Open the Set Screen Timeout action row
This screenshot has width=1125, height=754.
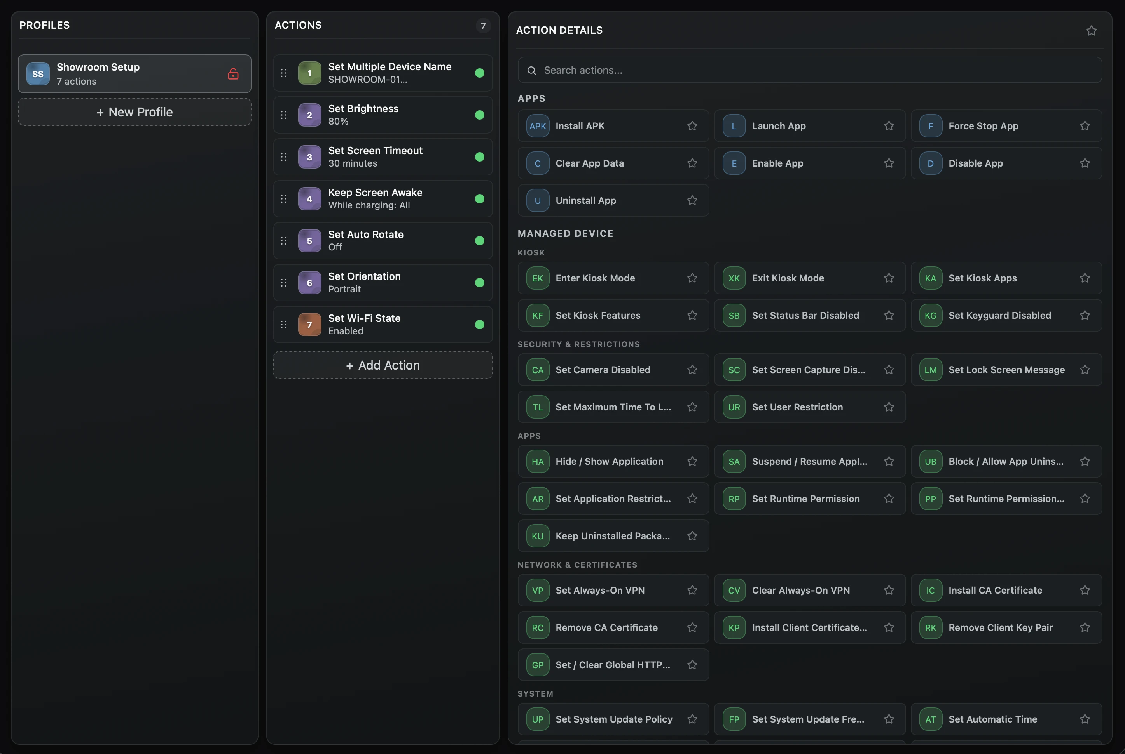coord(383,157)
